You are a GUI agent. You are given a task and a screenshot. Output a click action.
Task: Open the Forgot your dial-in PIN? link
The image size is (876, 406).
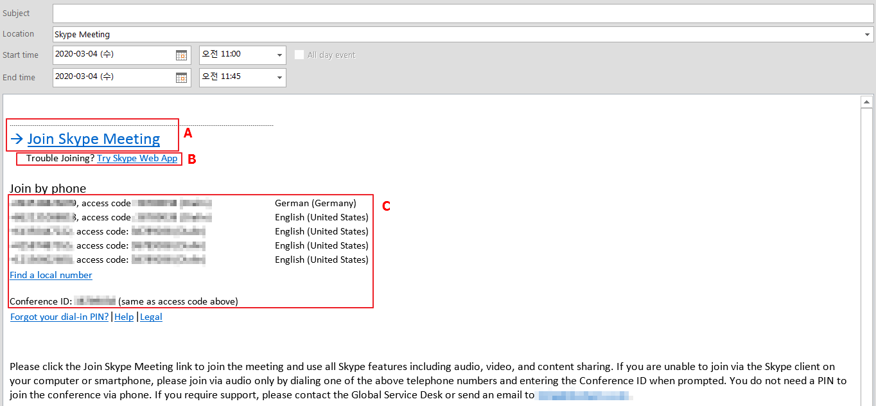60,317
